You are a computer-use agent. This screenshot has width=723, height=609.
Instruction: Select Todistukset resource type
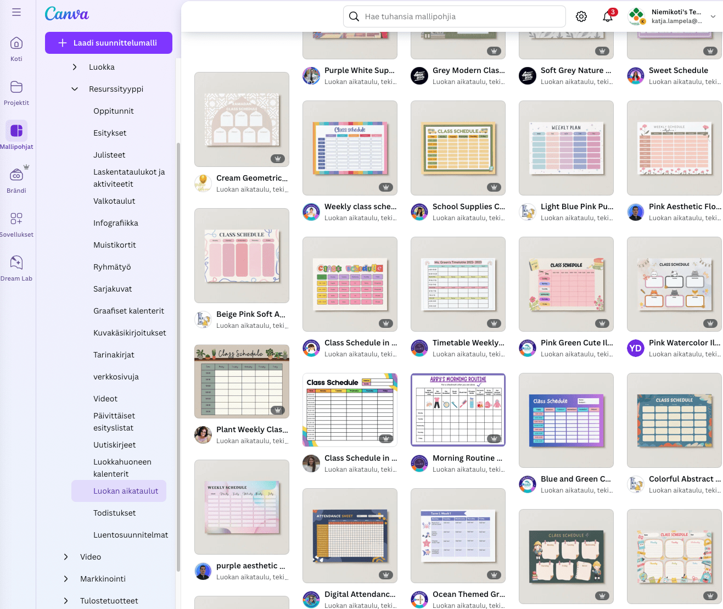pyautogui.click(x=115, y=513)
